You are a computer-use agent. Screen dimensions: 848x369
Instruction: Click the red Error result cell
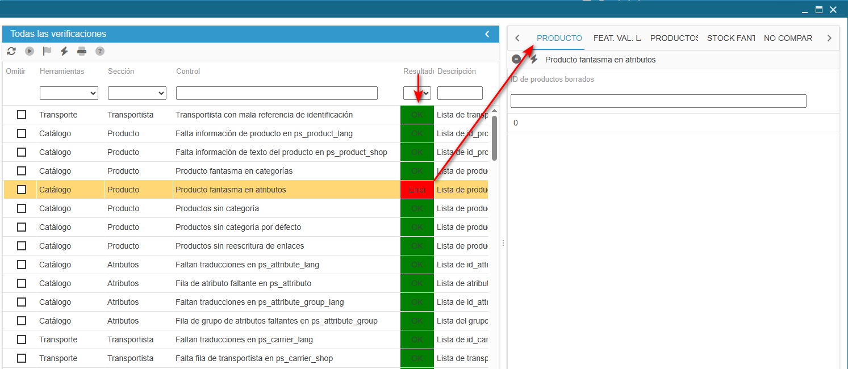coord(417,190)
